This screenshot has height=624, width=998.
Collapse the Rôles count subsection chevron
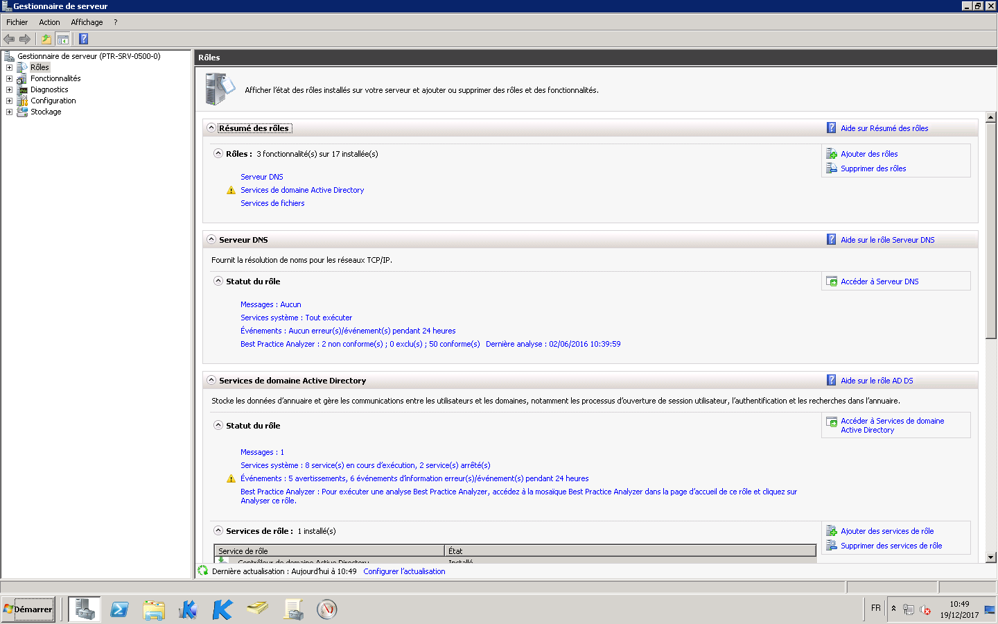pyautogui.click(x=218, y=153)
